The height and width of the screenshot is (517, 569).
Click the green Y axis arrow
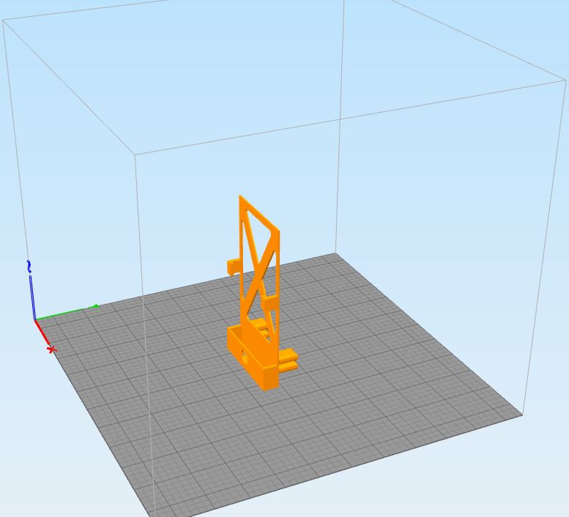point(67,313)
